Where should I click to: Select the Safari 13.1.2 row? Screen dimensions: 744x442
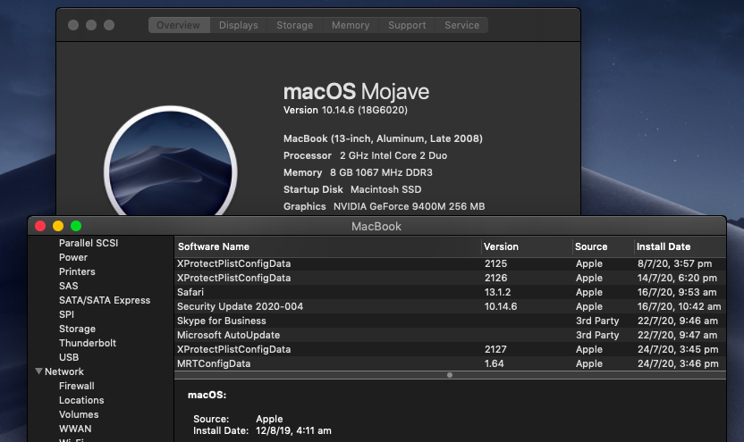click(450, 292)
